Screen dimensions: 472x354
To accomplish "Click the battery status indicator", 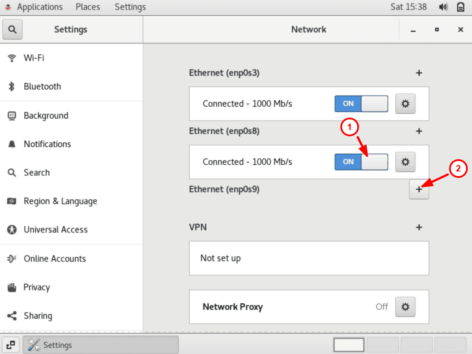I will pyautogui.click(x=461, y=7).
